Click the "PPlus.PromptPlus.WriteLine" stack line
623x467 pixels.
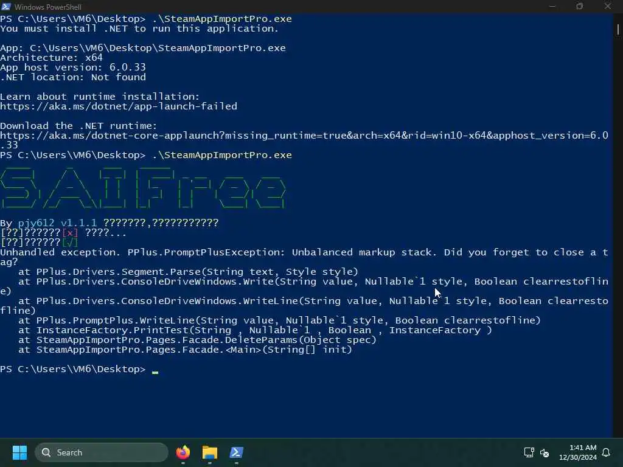[x=279, y=320]
